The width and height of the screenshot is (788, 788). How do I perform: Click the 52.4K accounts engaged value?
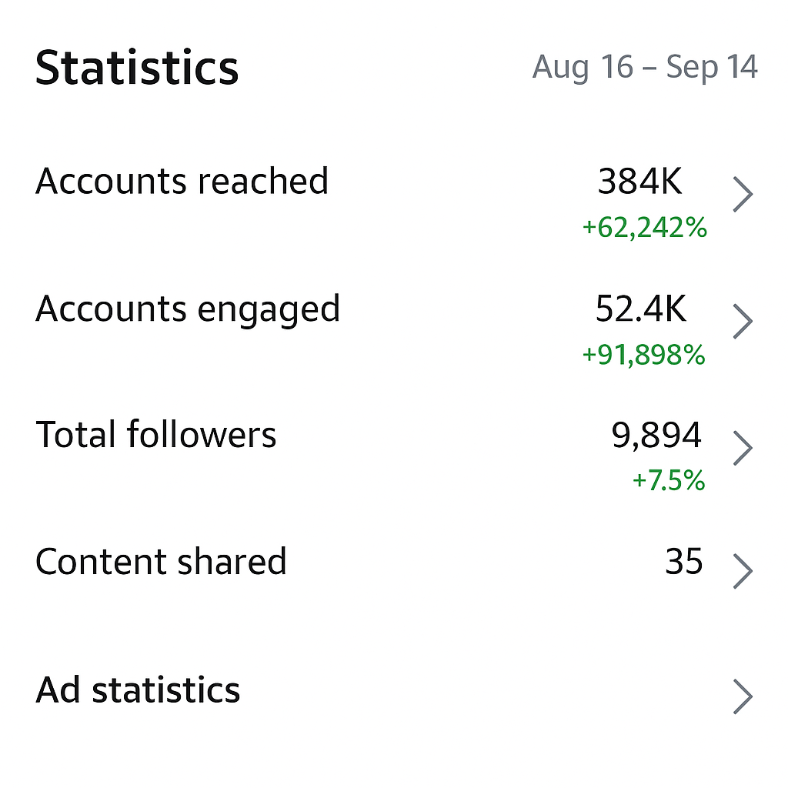[x=640, y=309]
